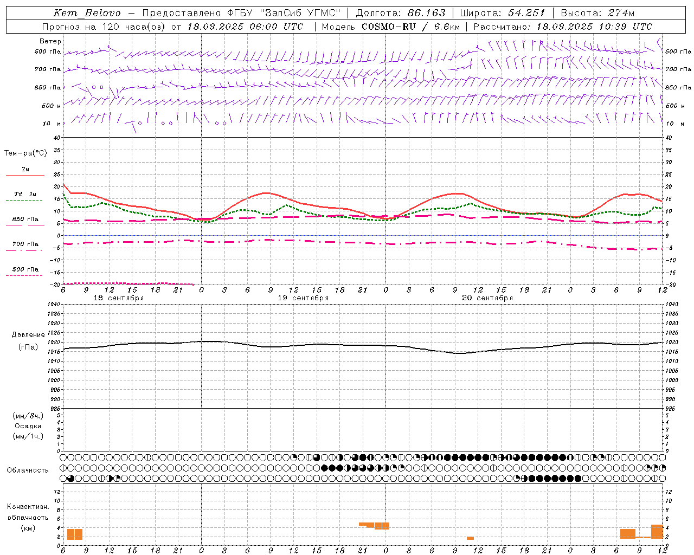Click the 'Высота: 274м' elevation text
Screen dimensions: 694x555
pos(597,13)
